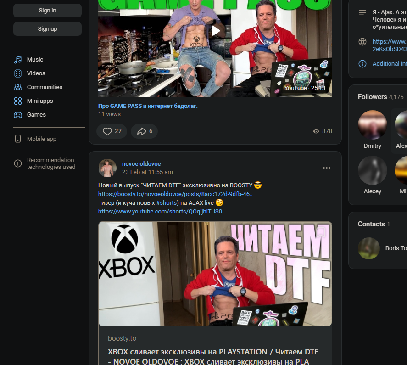The image size is (407, 365).
Task: Open novoe oldovoe author avatar
Action: click(107, 168)
